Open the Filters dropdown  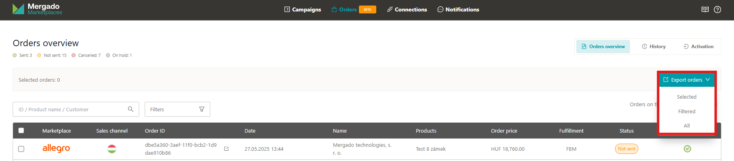[177, 109]
